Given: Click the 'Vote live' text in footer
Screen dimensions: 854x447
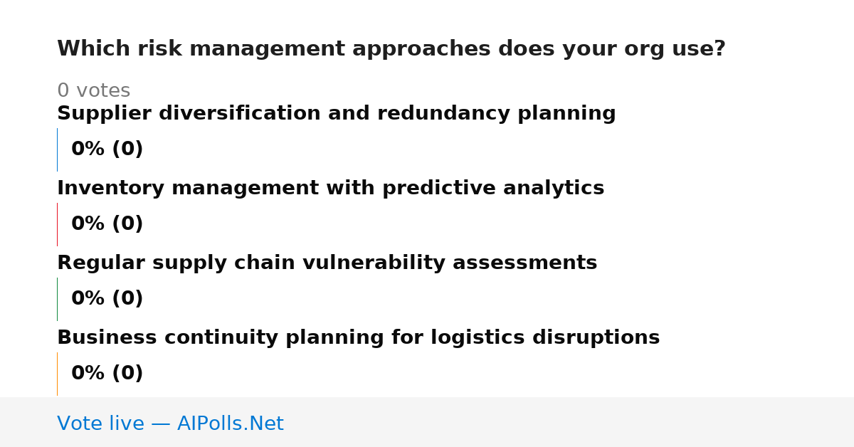Looking at the screenshot, I should point(100,424).
